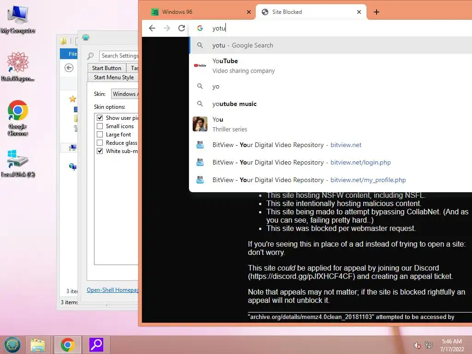Open the purple magnifier search app in taskbar
Screen dimensions: 472x354
[x=96, y=345]
